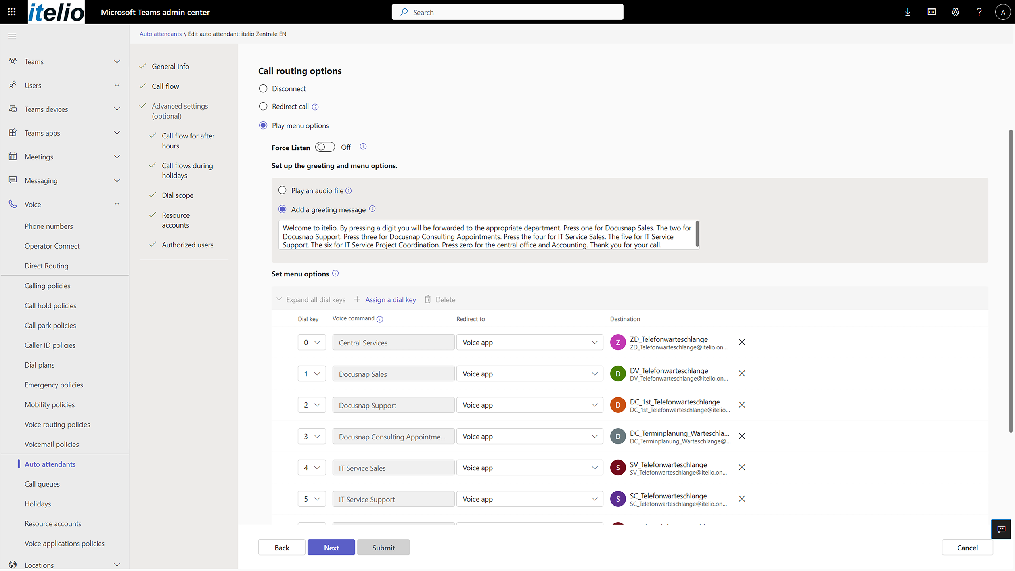
Task: Select the Add a greeting message option
Action: (x=282, y=209)
